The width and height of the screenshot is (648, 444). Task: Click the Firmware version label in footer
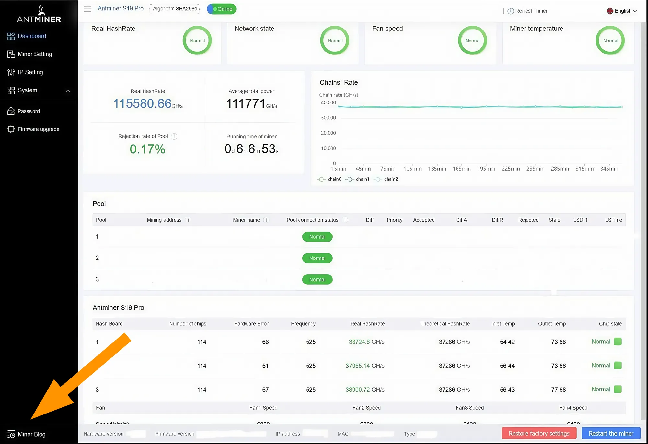[175, 434]
